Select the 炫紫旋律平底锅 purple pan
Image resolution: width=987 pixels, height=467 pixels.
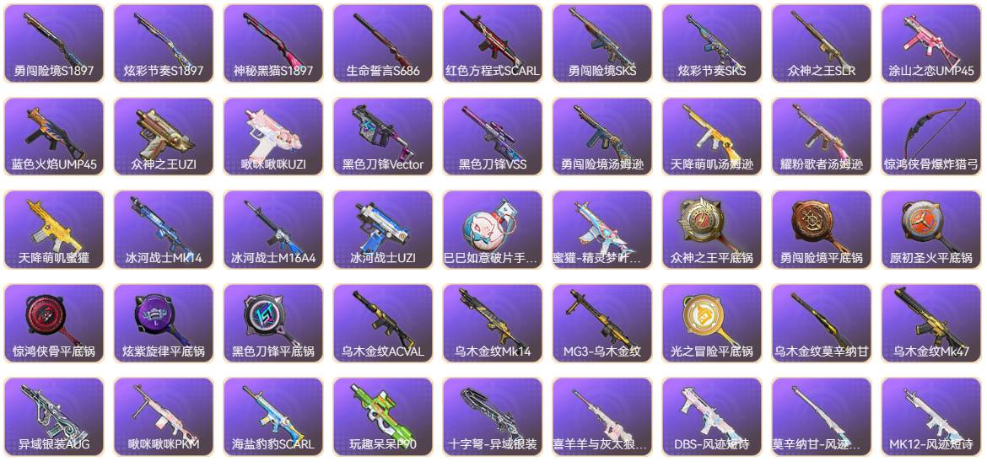pos(163,323)
